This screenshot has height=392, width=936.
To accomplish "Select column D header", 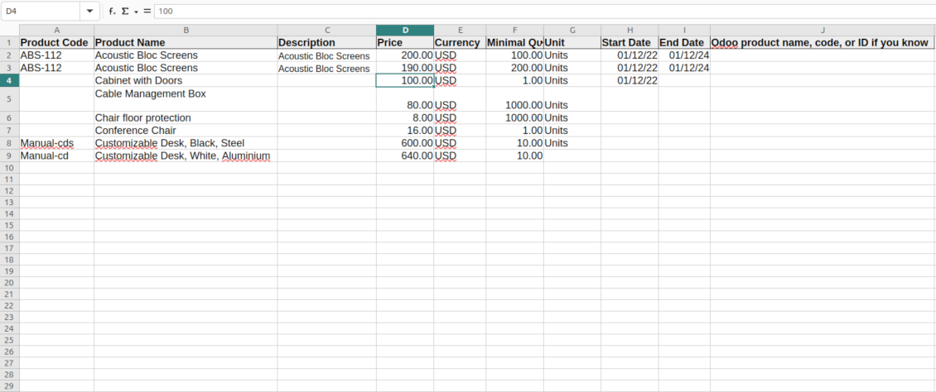I will point(404,31).
